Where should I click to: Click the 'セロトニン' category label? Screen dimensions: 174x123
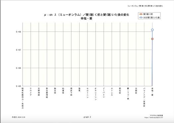(87, 93)
